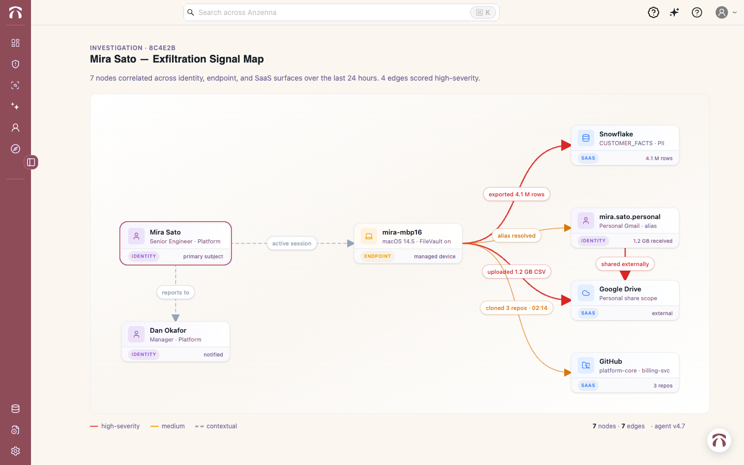Viewport: 744px width, 465px height.
Task: Click the high-severity legend entry
Action: pos(115,426)
